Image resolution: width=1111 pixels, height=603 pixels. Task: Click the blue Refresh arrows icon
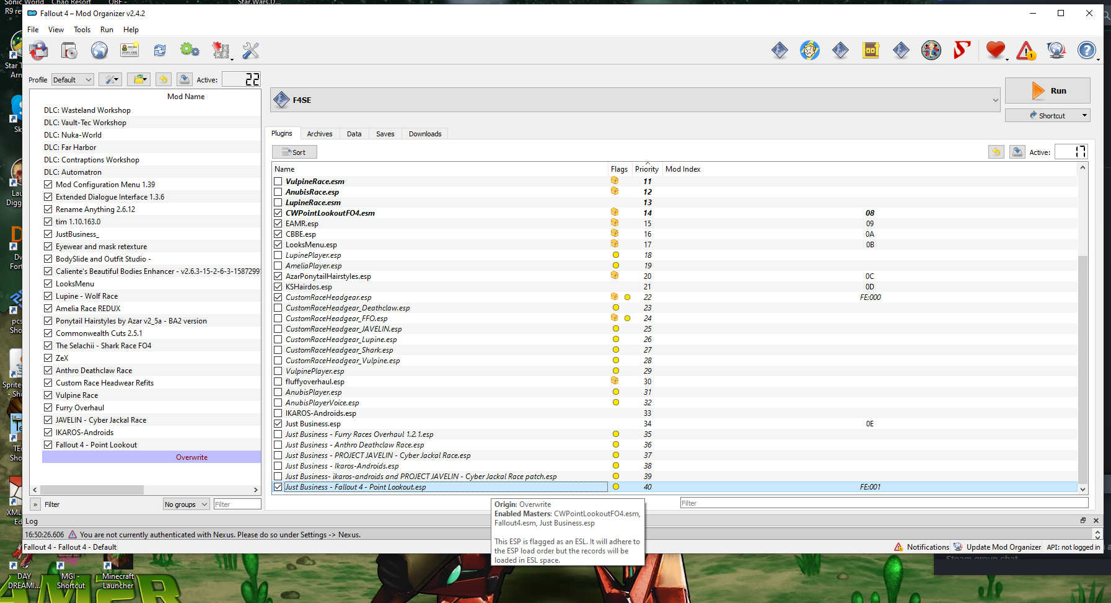(x=160, y=50)
